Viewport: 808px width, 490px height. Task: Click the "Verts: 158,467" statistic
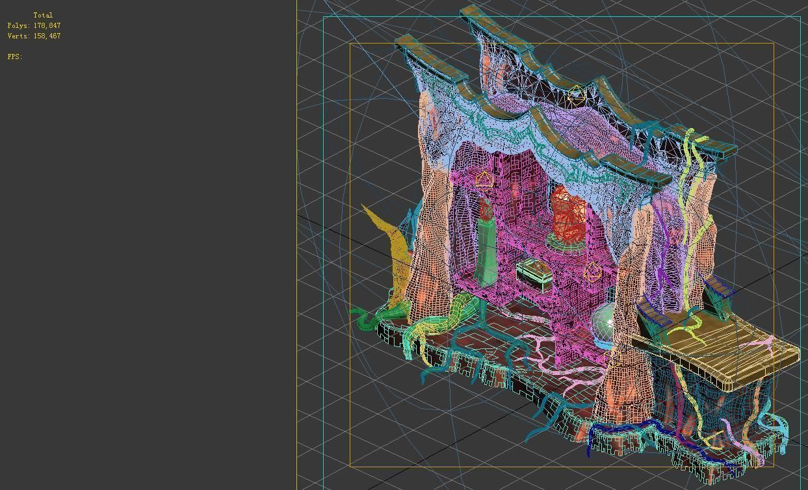(x=34, y=36)
